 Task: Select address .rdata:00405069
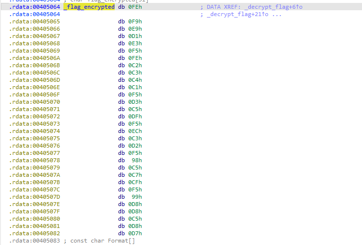point(35,51)
